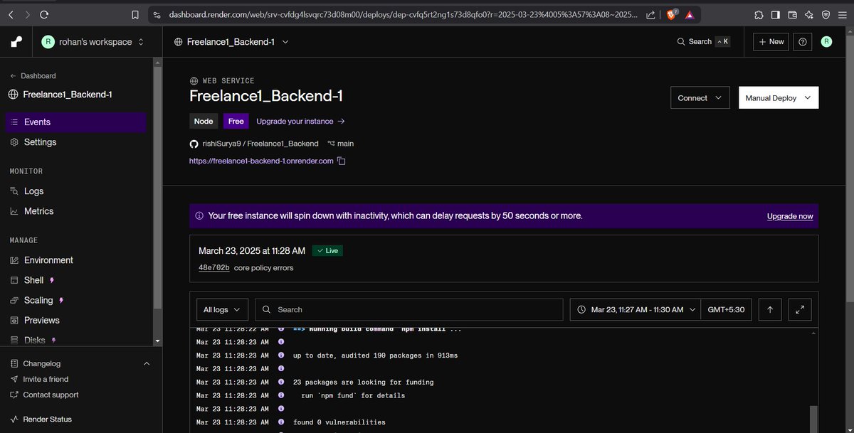
Task: Open browser extensions puzzle icon
Action: click(x=759, y=14)
